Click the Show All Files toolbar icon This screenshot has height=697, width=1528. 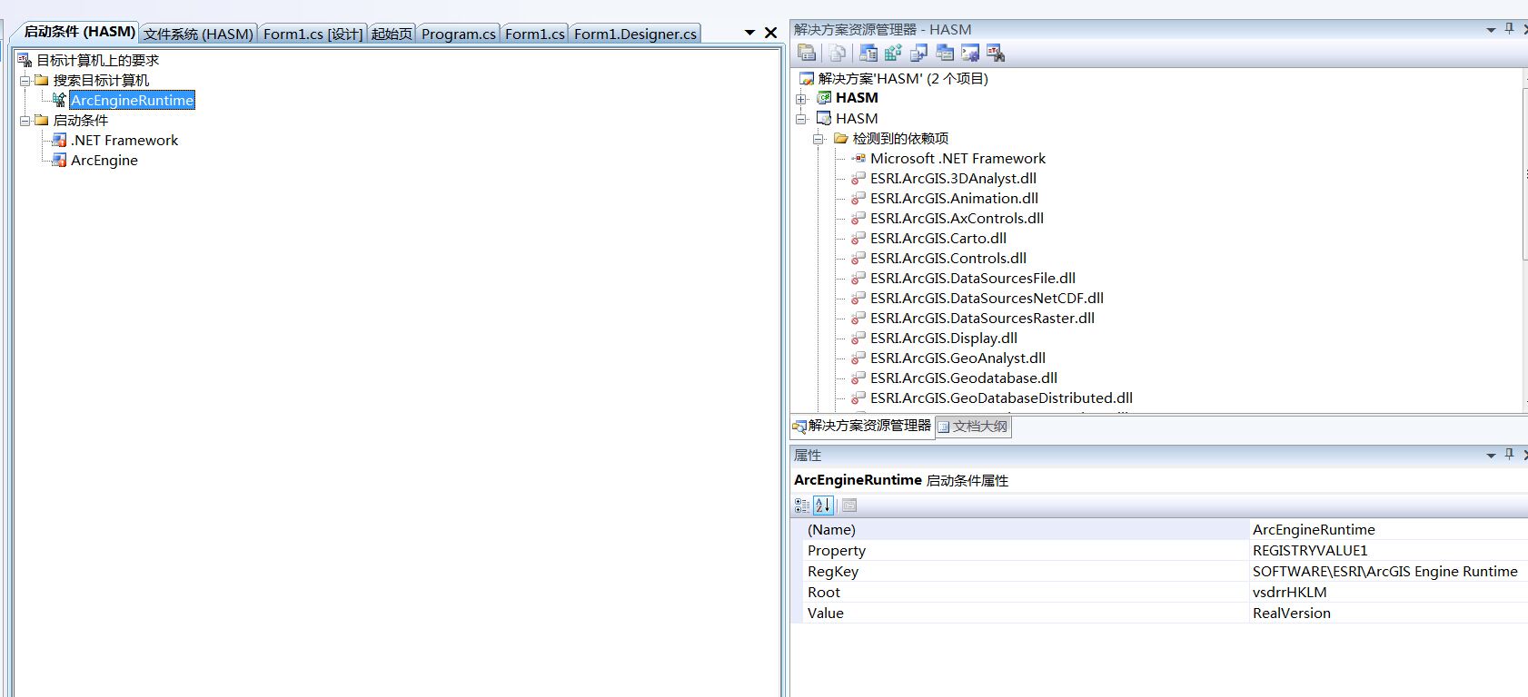pyautogui.click(x=837, y=54)
